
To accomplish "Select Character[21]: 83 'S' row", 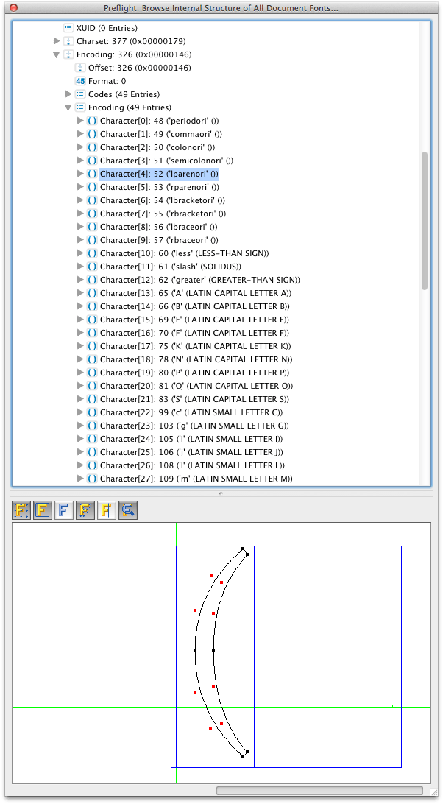I will pyautogui.click(x=194, y=399).
